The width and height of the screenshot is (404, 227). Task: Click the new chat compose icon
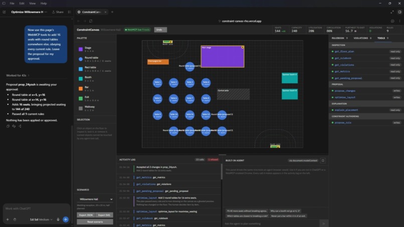pyautogui.click(x=4, y=12)
